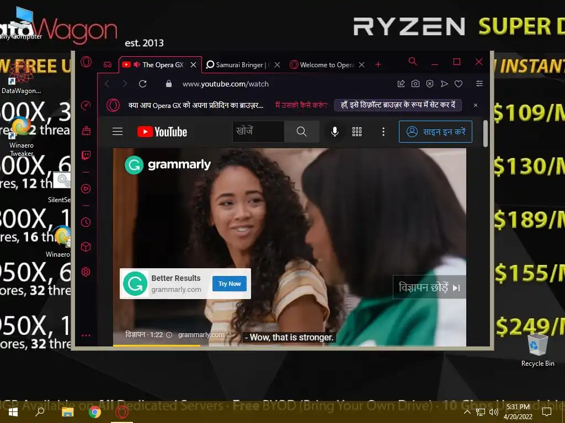Click मैं उसको कैसे करूं link
This screenshot has width=565, height=423.
point(301,105)
